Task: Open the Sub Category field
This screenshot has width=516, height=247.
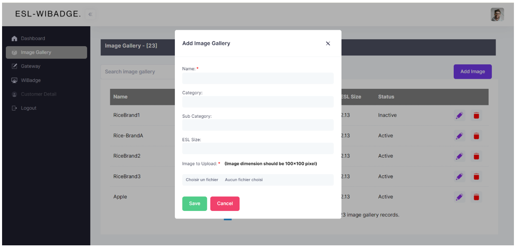Action: pos(258,125)
